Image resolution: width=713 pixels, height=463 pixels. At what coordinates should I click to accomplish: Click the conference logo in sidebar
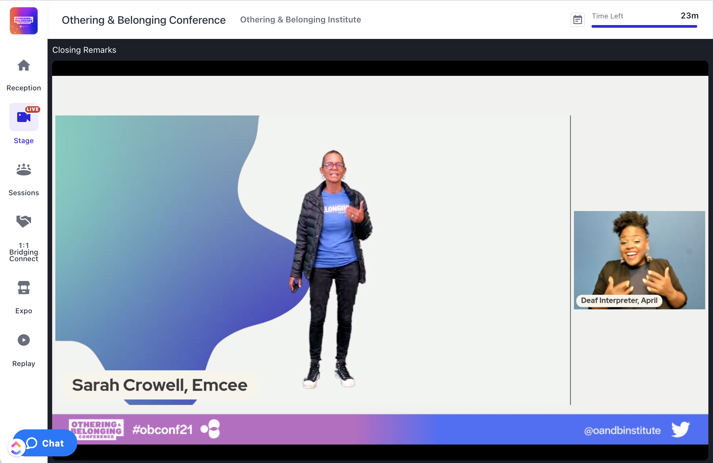24,21
